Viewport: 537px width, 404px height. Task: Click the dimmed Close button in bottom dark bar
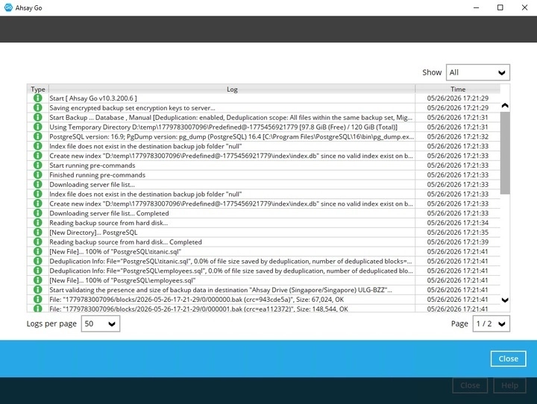470,385
